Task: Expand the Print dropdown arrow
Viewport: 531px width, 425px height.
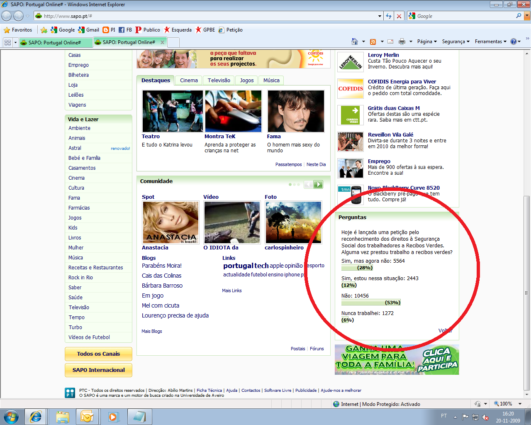Action: click(x=411, y=42)
